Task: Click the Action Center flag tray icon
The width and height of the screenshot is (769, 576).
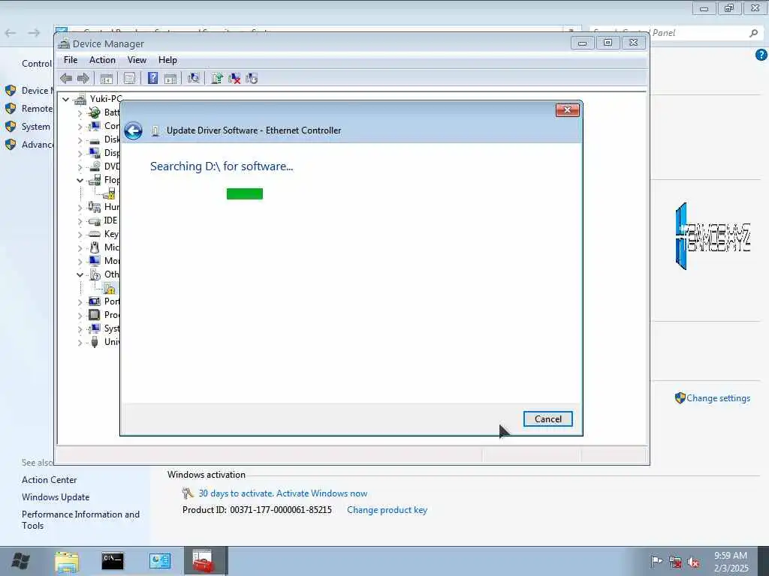Action: (x=656, y=562)
